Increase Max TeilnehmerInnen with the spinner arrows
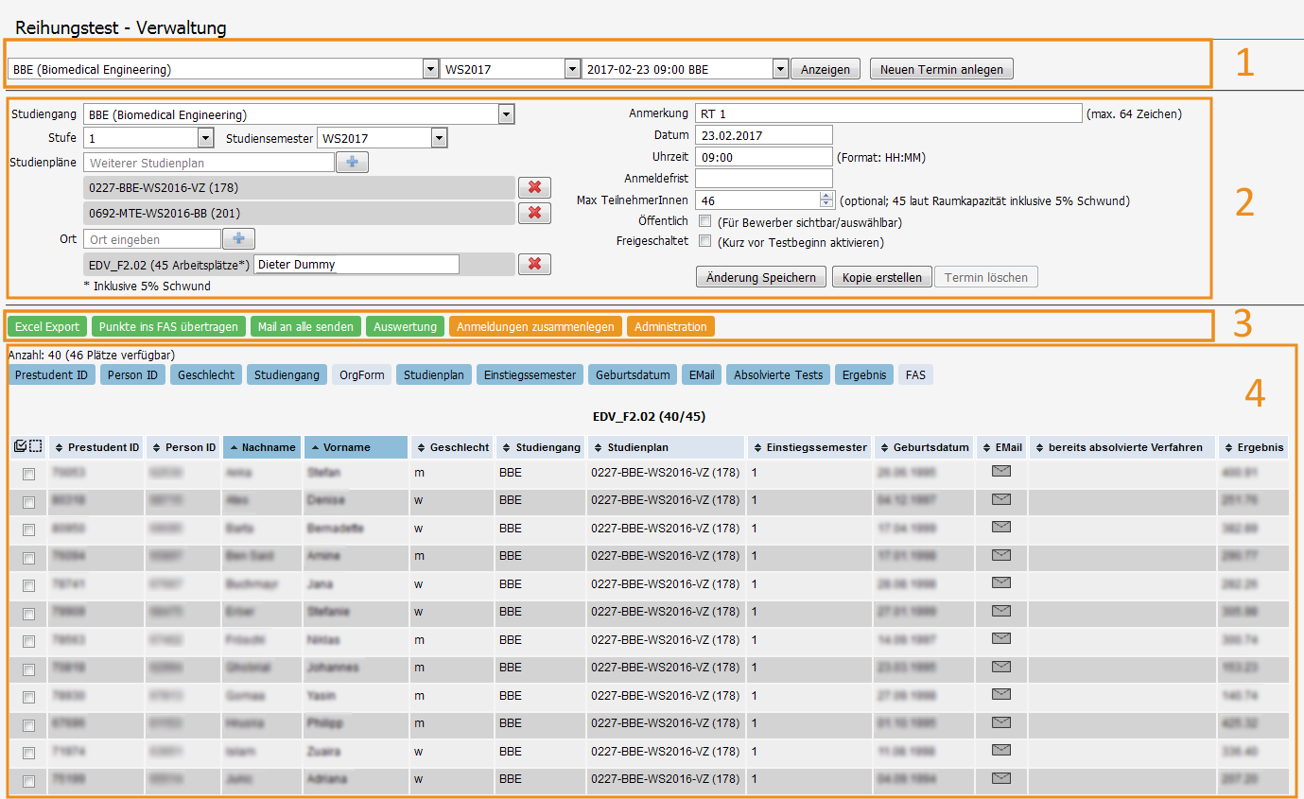The width and height of the screenshot is (1304, 799). (826, 196)
